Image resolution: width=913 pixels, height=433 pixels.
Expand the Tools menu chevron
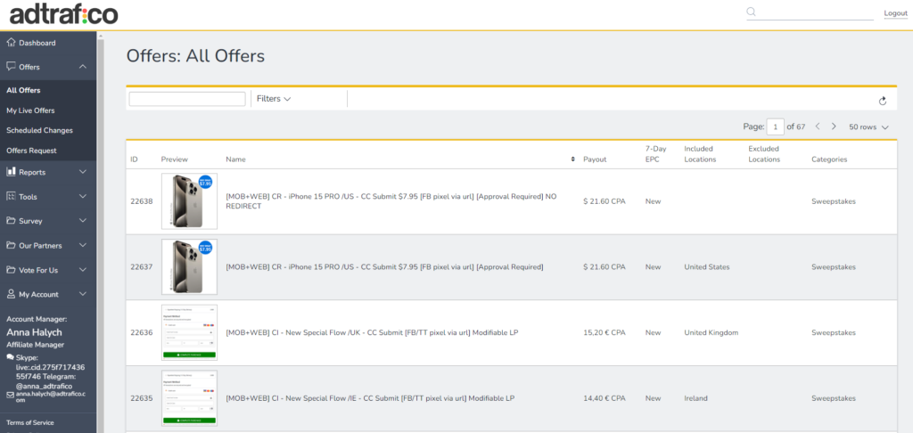[83, 197]
